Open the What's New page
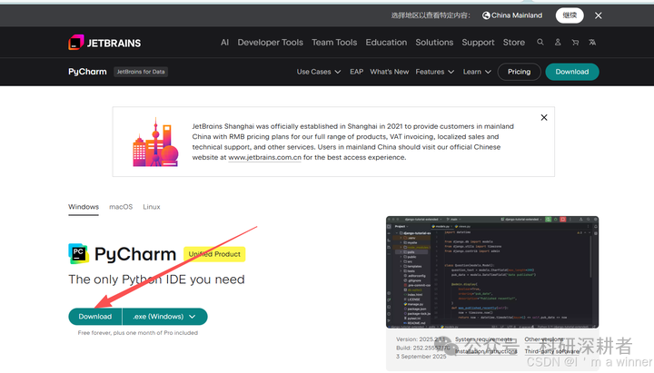654x373 pixels. pyautogui.click(x=389, y=72)
